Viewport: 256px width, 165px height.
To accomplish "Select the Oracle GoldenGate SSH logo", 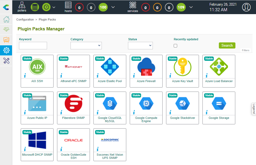I will (x=73, y=140).
